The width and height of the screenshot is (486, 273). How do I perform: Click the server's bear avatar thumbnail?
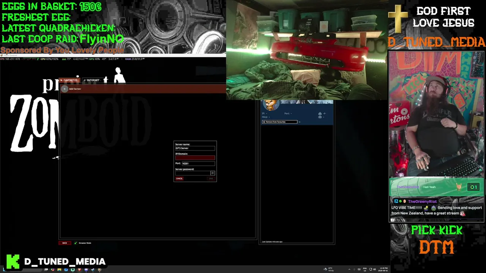[271, 105]
